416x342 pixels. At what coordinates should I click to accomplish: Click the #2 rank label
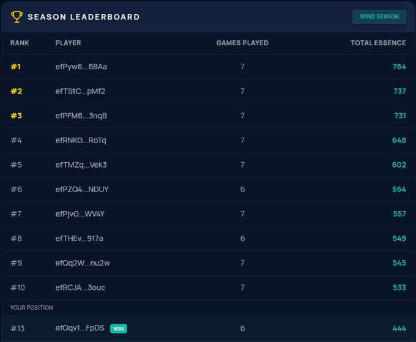tap(16, 91)
